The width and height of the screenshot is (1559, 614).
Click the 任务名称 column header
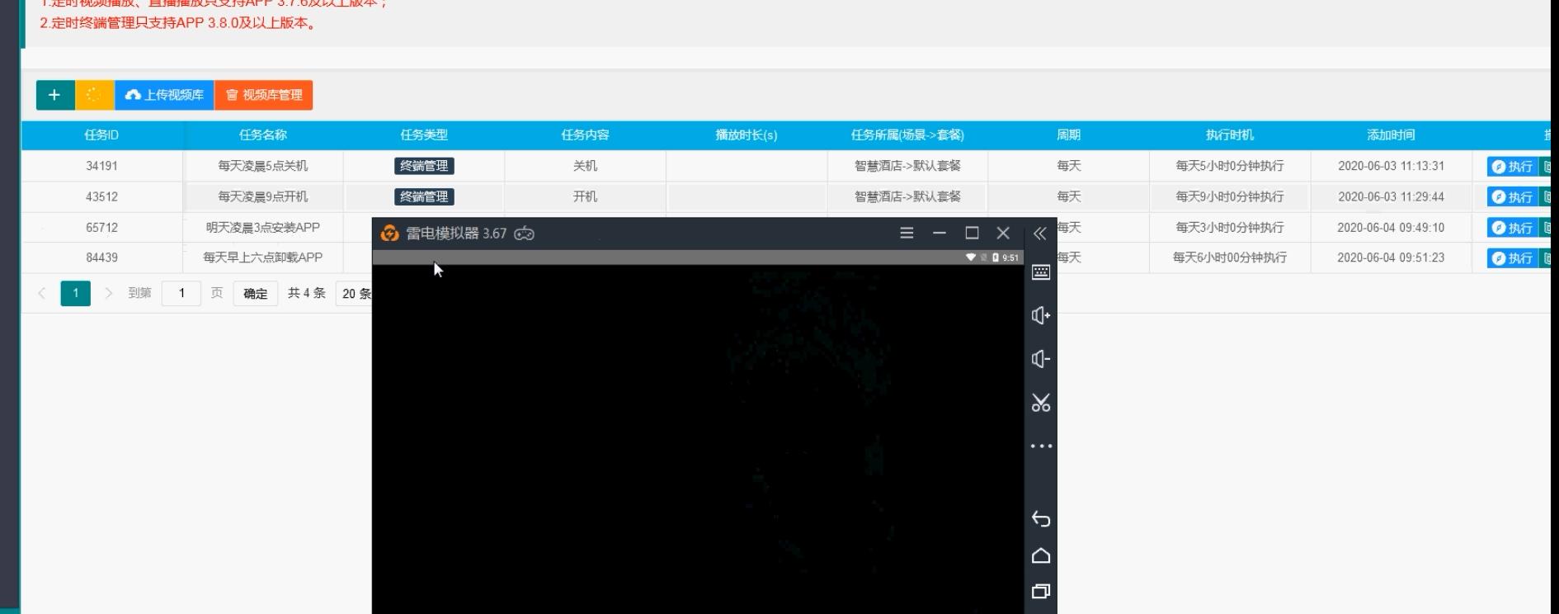point(262,135)
